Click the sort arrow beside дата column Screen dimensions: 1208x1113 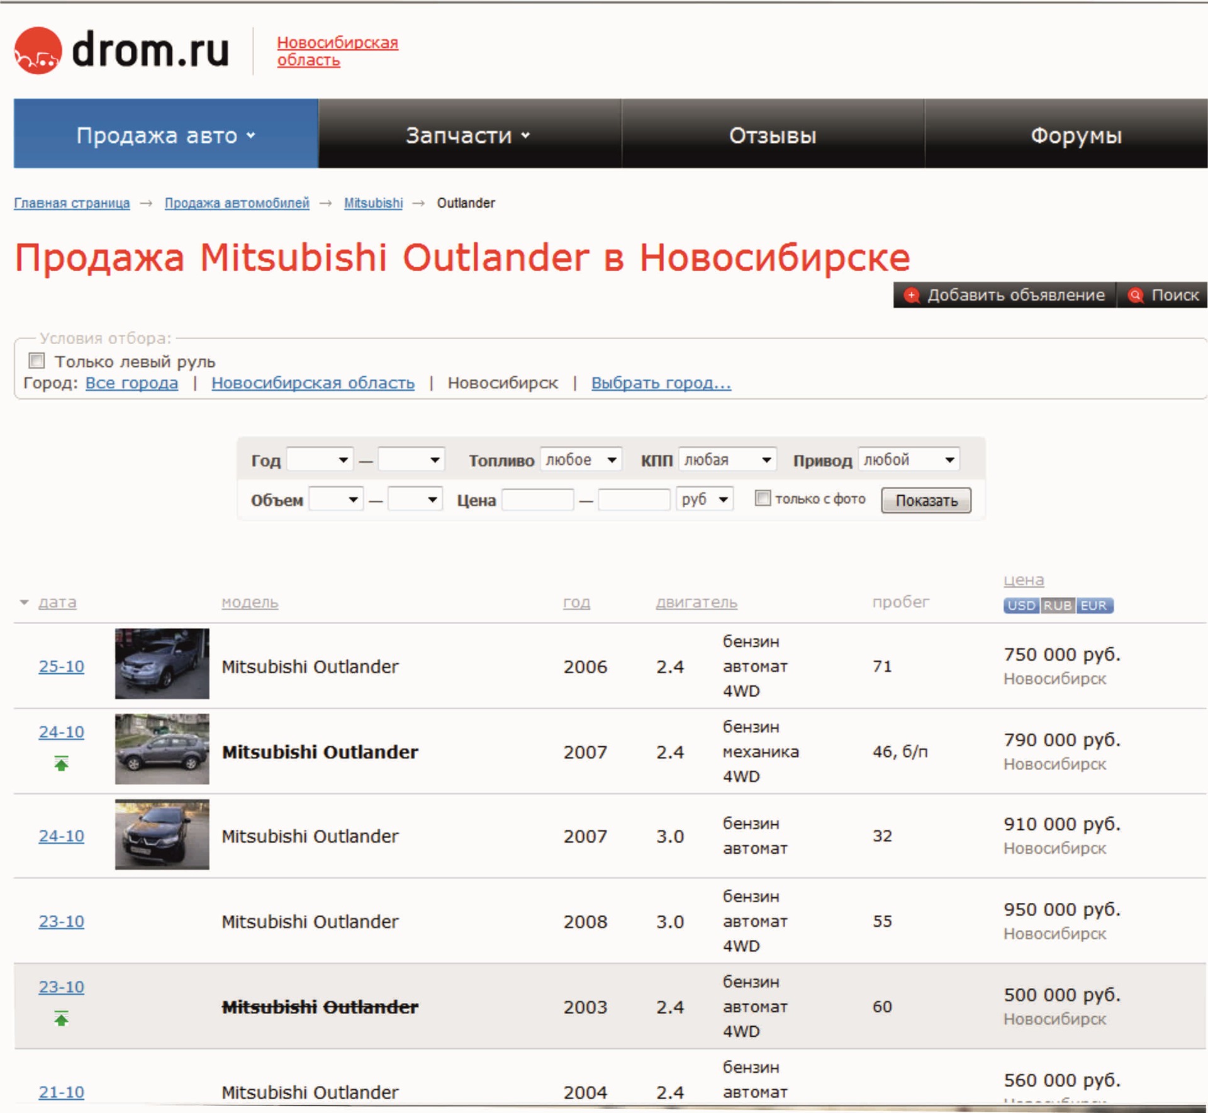tap(24, 603)
